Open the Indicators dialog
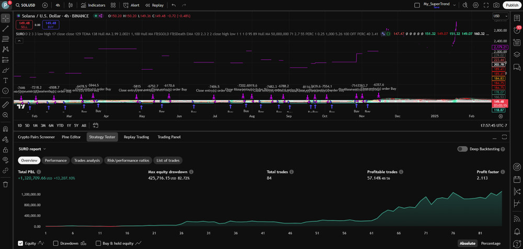This screenshot has height=249, width=523. [93, 5]
